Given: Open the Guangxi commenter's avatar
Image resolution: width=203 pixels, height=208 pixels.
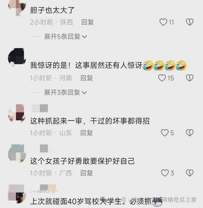Looking at the screenshot, I should (x=17, y=153).
